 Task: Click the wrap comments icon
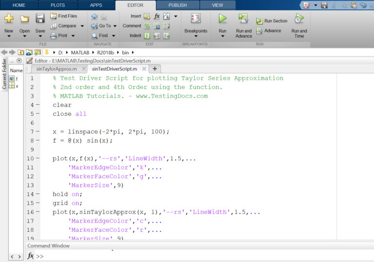[x=166, y=26]
